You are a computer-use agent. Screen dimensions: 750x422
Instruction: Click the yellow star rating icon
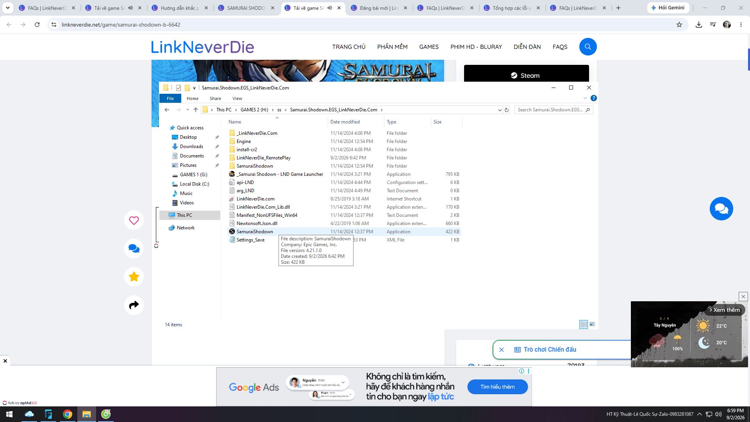[x=134, y=277]
